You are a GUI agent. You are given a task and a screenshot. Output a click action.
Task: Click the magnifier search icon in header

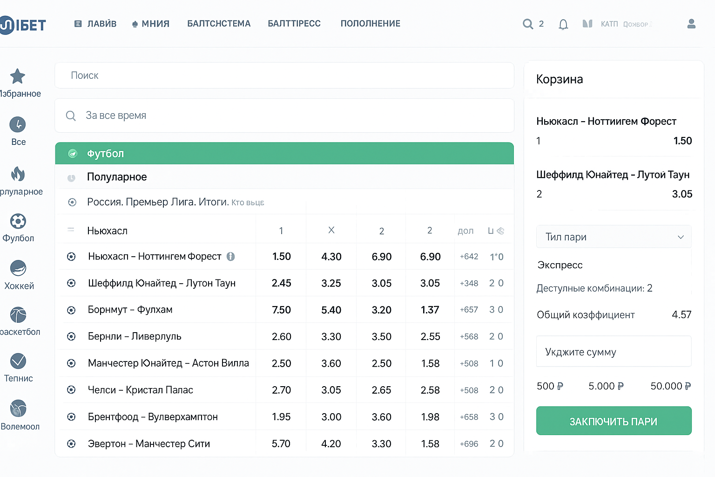[x=527, y=24]
